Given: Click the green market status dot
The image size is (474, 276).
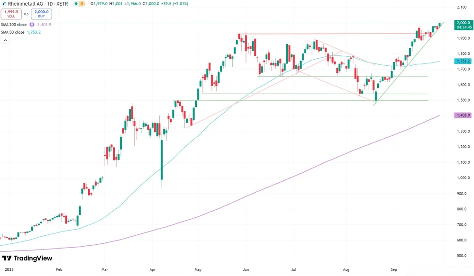Looking at the screenshot, I should 76,3.
